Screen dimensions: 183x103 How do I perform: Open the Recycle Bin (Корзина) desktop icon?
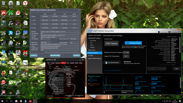pos(4,4)
